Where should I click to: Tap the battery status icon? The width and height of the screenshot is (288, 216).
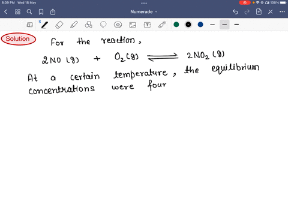pos(284,2)
